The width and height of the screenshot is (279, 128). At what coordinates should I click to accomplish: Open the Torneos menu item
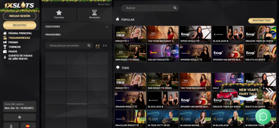point(14,47)
